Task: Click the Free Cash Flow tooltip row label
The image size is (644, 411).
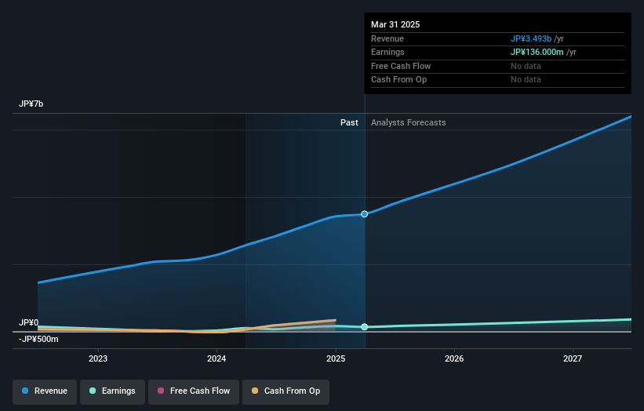Action: pyautogui.click(x=401, y=66)
